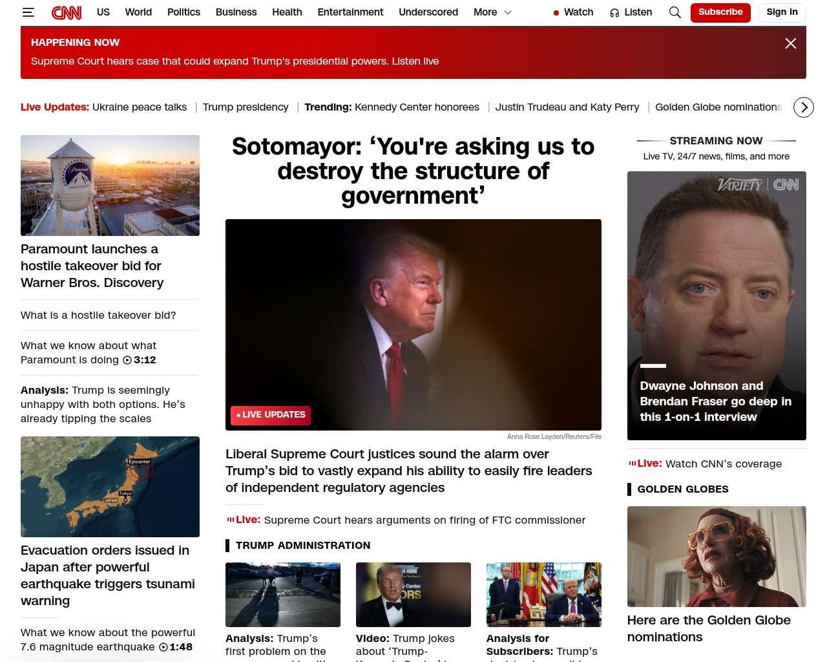The image size is (827, 662).
Task: Click the Subscribe button
Action: [720, 12]
